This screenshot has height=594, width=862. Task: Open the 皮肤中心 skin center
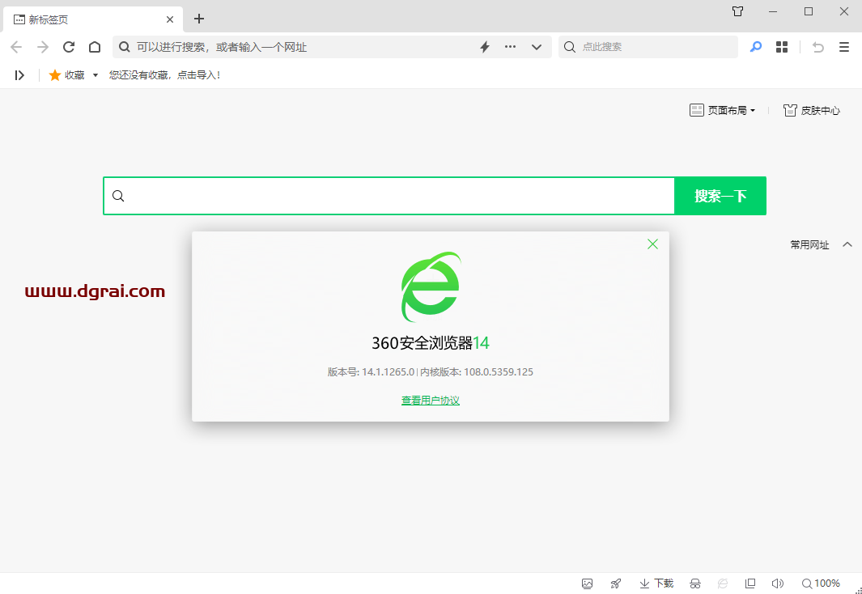[812, 110]
